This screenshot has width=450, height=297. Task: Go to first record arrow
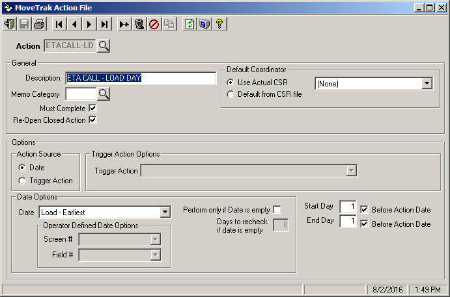click(59, 24)
